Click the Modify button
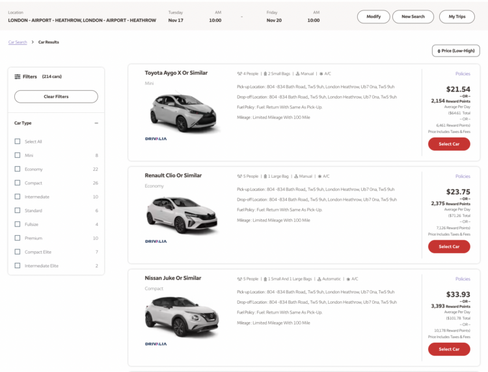The width and height of the screenshot is (488, 372). click(373, 16)
